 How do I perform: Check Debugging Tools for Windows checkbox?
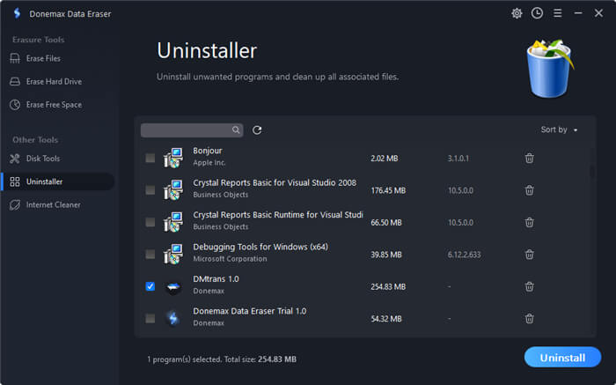coord(150,255)
